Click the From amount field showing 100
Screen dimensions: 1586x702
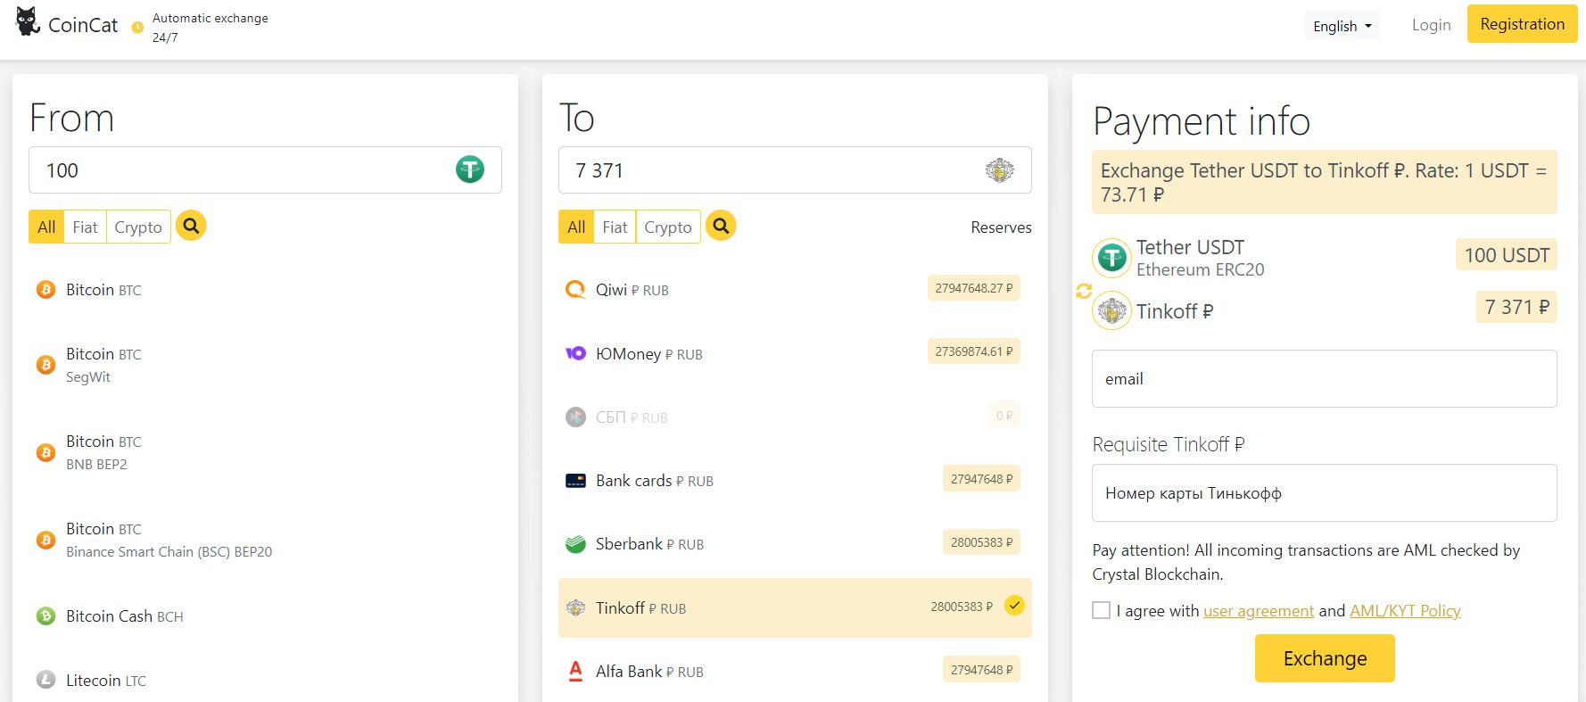tap(265, 169)
